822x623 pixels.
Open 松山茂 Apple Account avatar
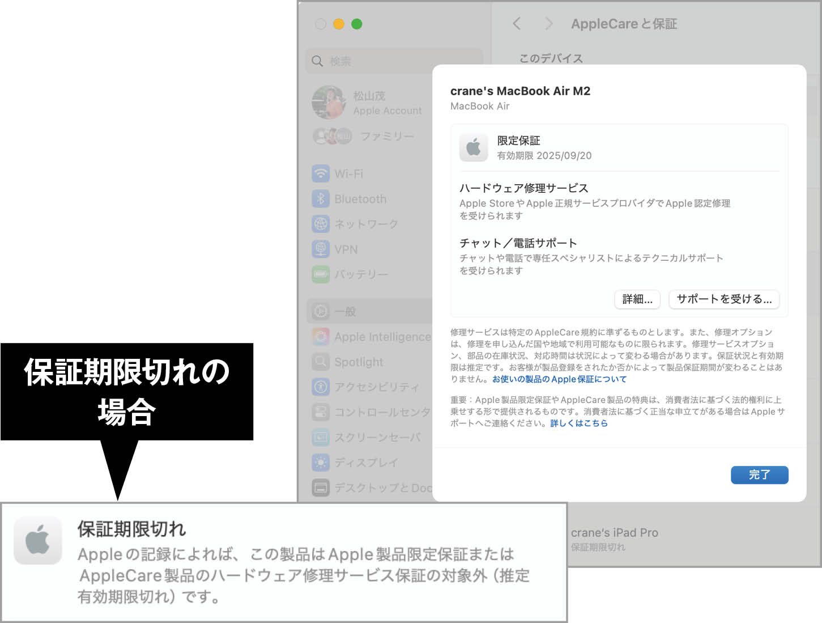coord(329,103)
